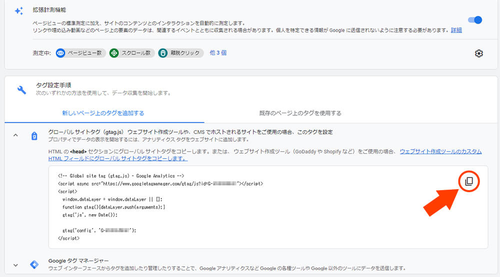Click the googletagmanager script src line
Viewport: 500px width, 277px height.
click(x=160, y=184)
